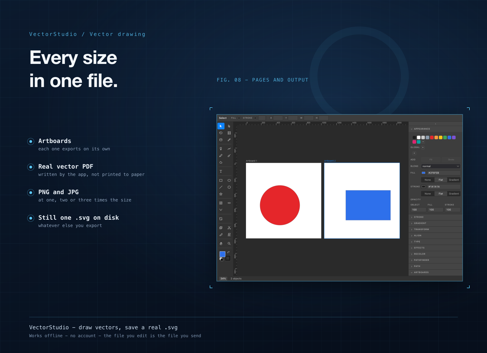The image size is (487, 353).
Task: Add a swatch to the palette
Action: [x=423, y=142]
